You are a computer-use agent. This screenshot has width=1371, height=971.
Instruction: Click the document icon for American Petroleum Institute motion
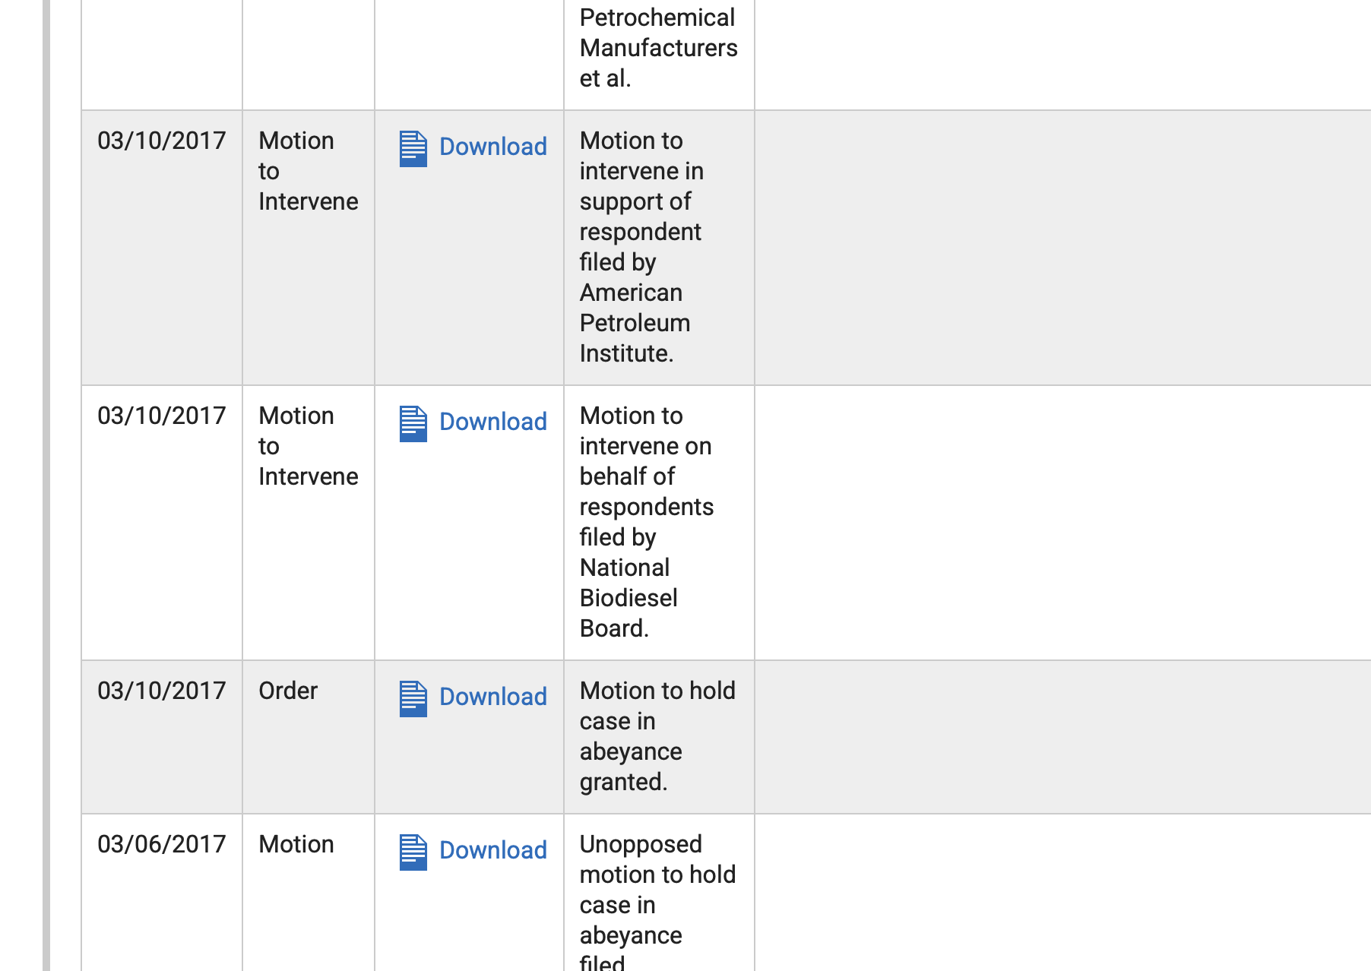413,148
